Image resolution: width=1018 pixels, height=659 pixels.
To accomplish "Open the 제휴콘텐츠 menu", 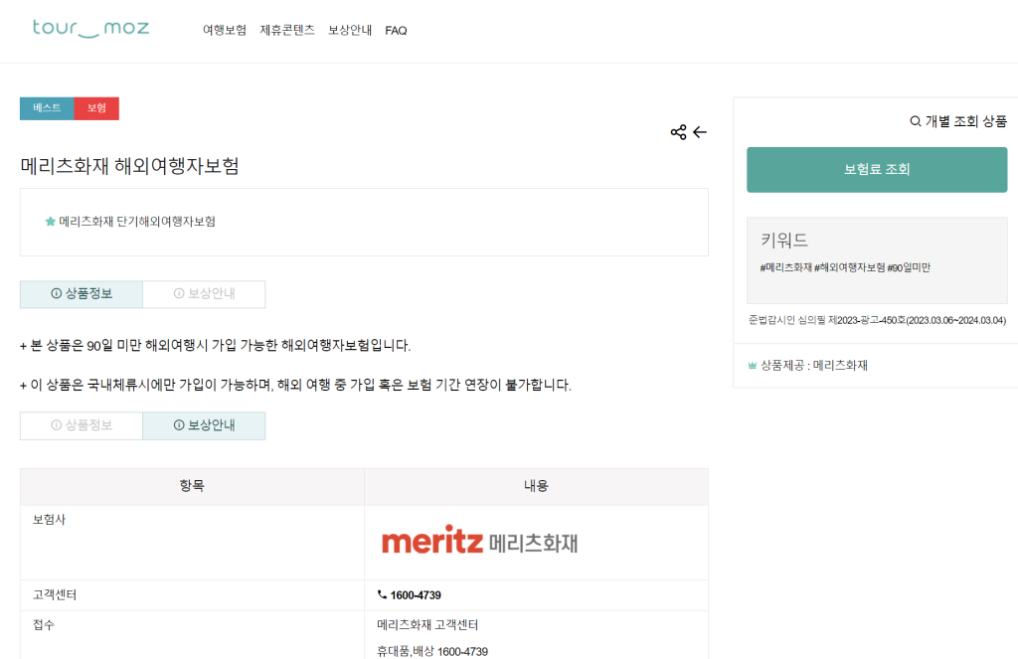I will coord(287,30).
